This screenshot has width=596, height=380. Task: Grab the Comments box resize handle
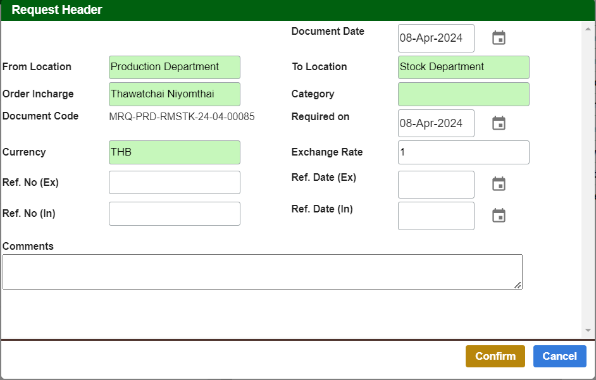(518, 285)
